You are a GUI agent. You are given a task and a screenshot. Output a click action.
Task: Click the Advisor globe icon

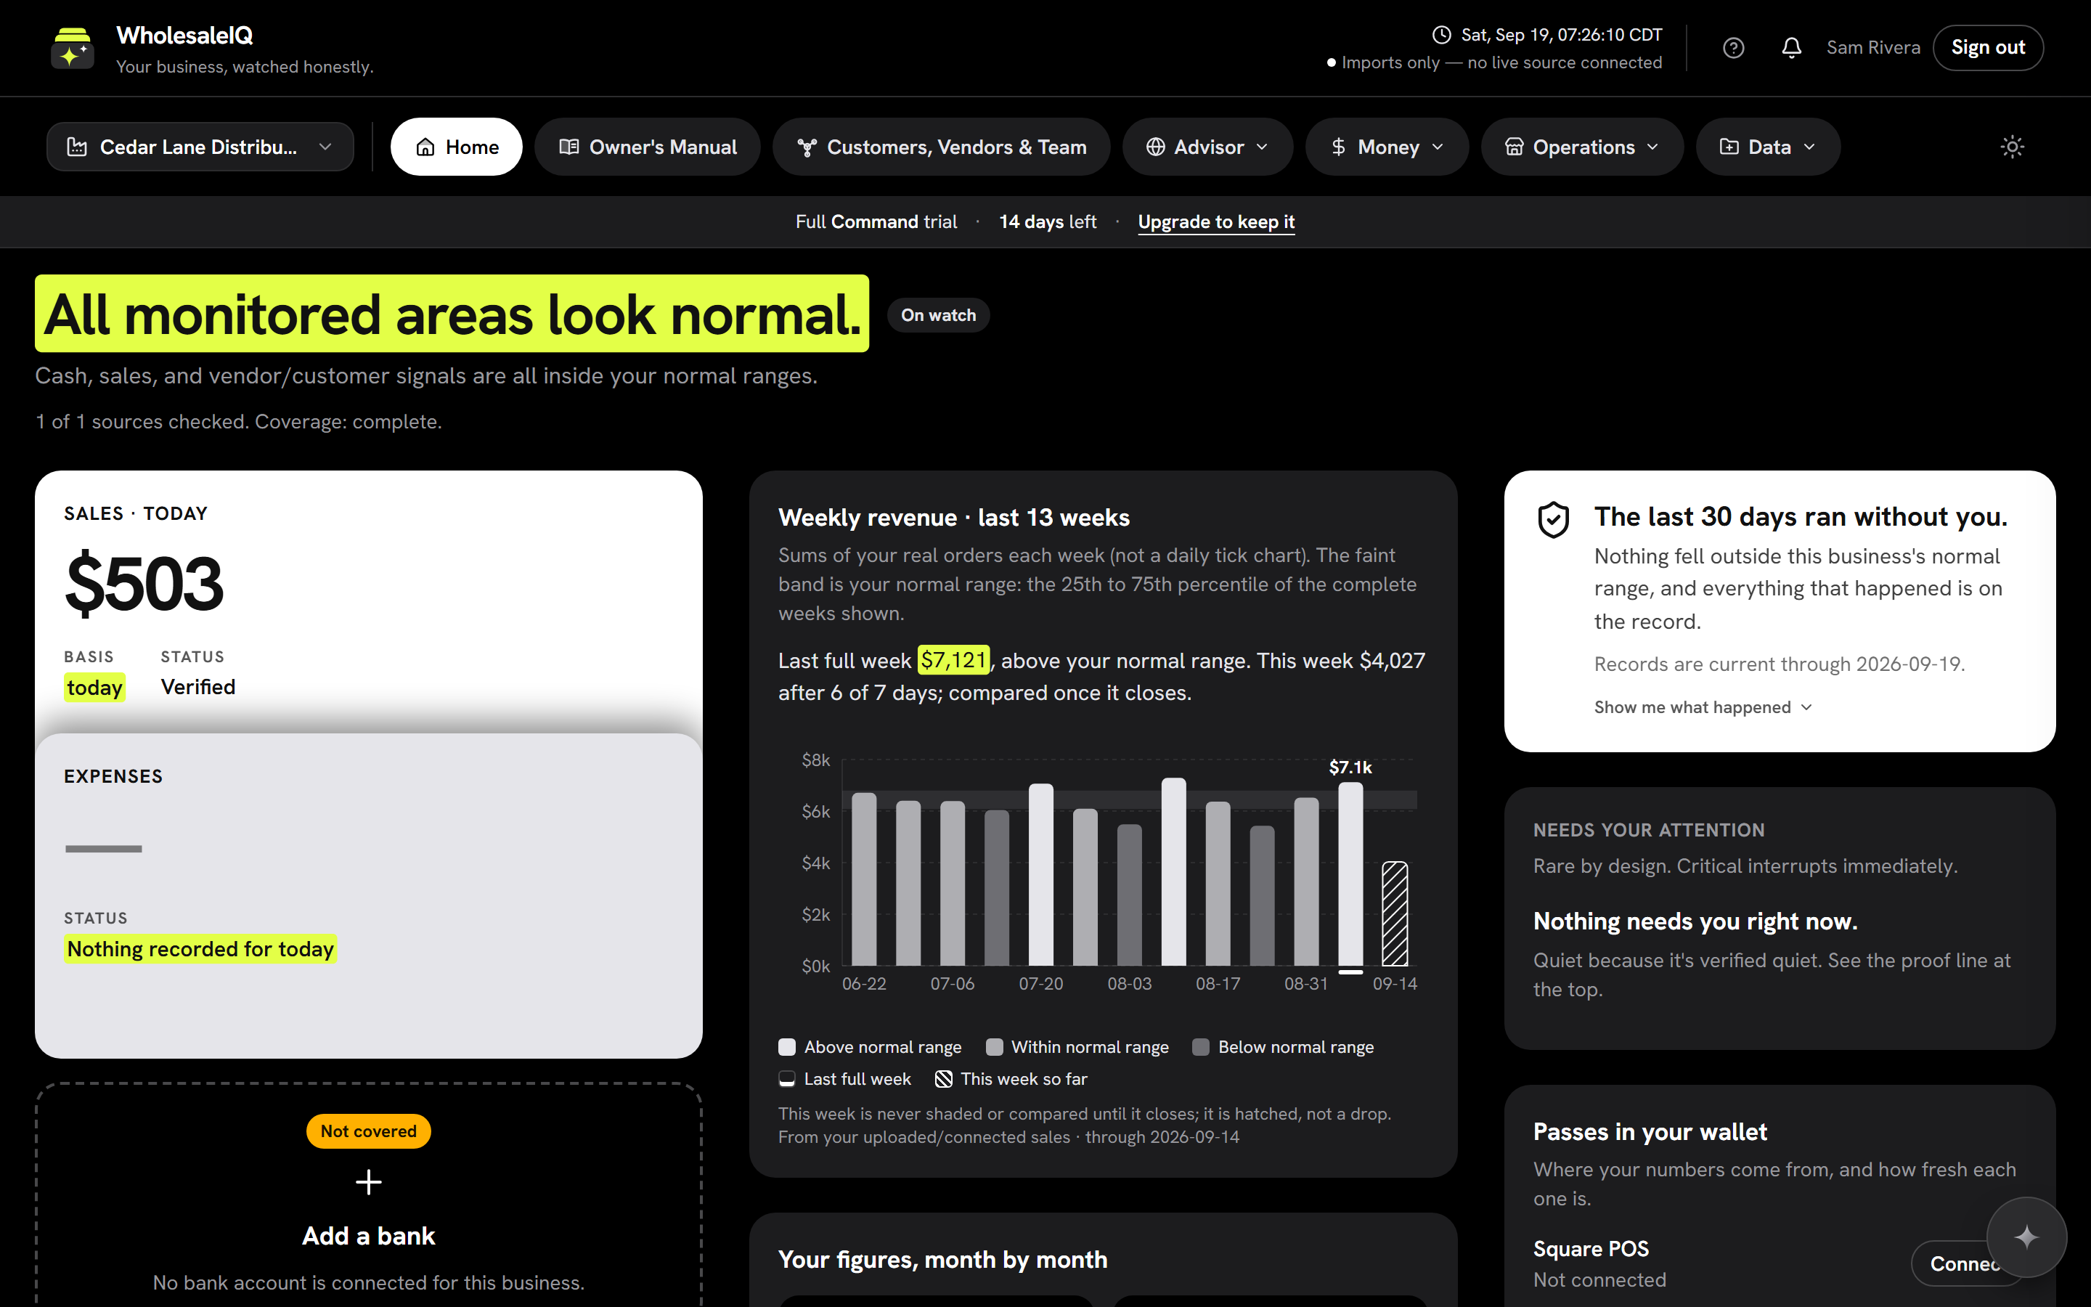tap(1155, 147)
